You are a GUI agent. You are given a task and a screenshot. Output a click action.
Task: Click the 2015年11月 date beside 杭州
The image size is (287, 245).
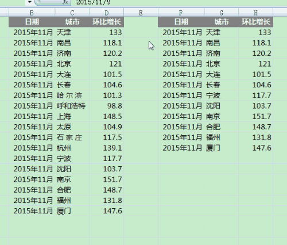click(x=32, y=148)
